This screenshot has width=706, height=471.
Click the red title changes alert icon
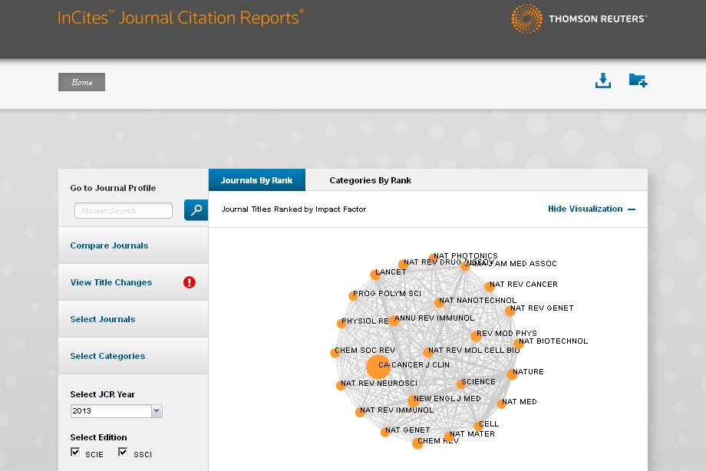[x=189, y=282]
